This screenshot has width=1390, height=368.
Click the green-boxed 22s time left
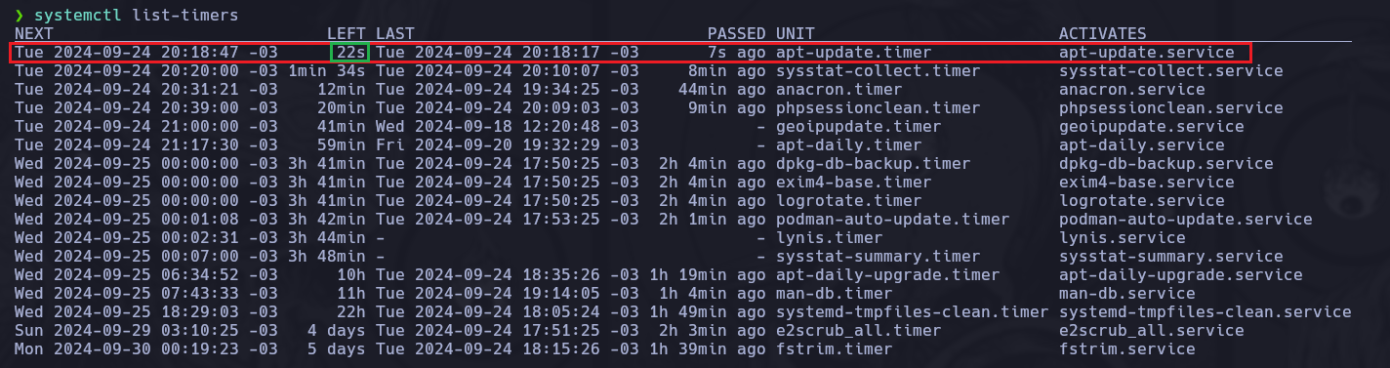pos(350,53)
